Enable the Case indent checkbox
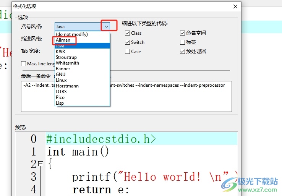282x196 pixels. [128, 52]
